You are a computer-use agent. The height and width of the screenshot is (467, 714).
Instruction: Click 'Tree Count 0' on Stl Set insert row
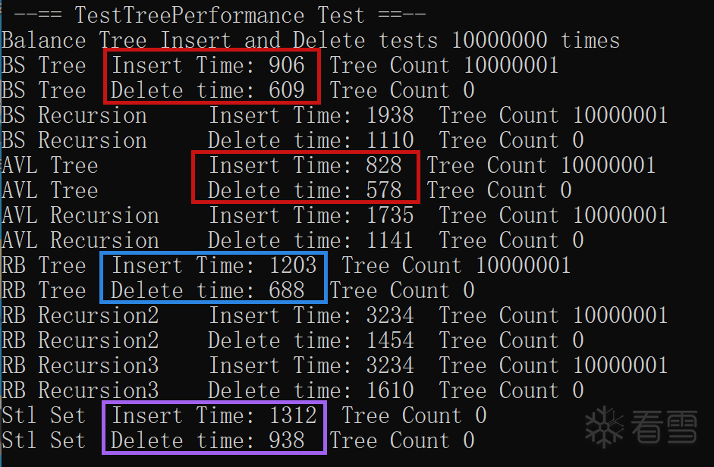pyautogui.click(x=414, y=415)
